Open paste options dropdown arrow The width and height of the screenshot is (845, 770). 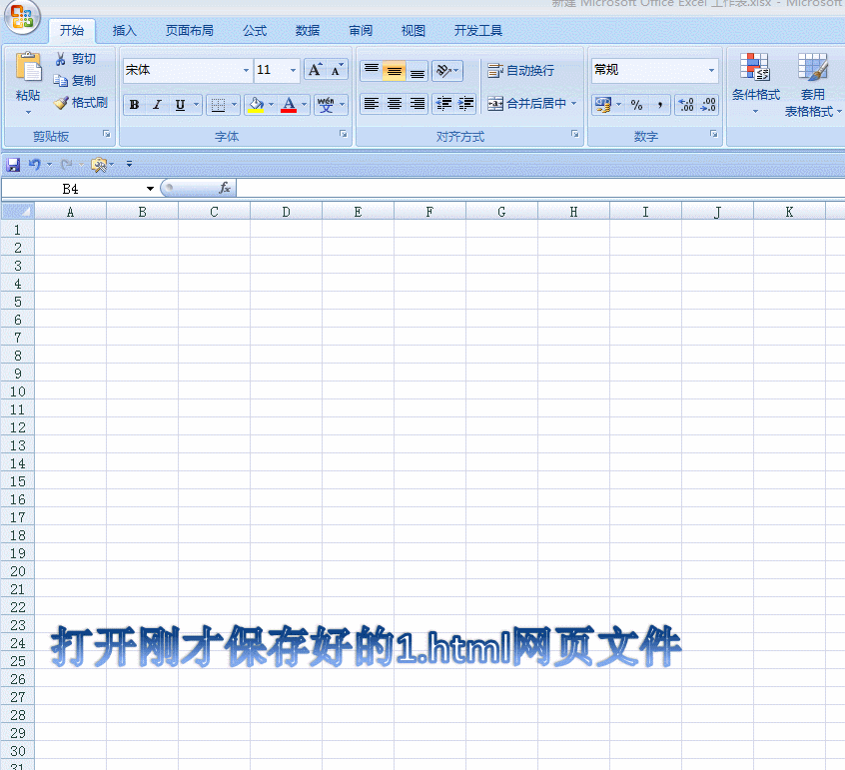coord(28,112)
